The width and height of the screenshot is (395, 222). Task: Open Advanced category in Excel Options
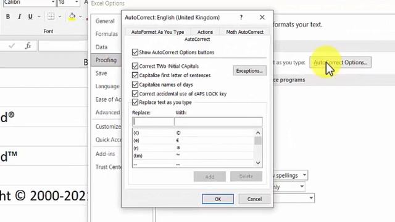107,112
